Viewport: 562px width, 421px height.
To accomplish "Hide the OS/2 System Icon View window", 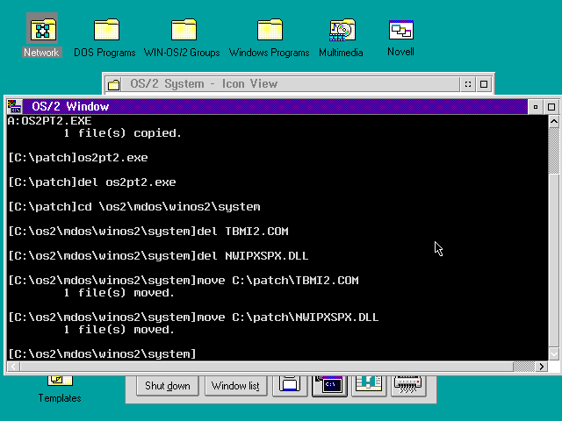I will pos(468,84).
